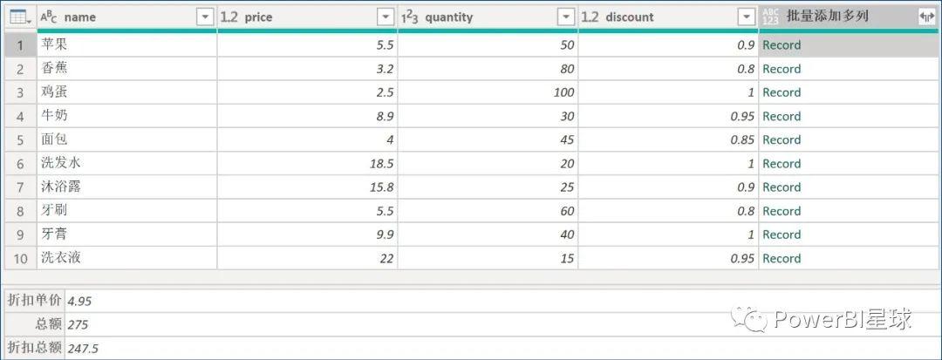Click the quantity cell 80

click(x=488, y=69)
